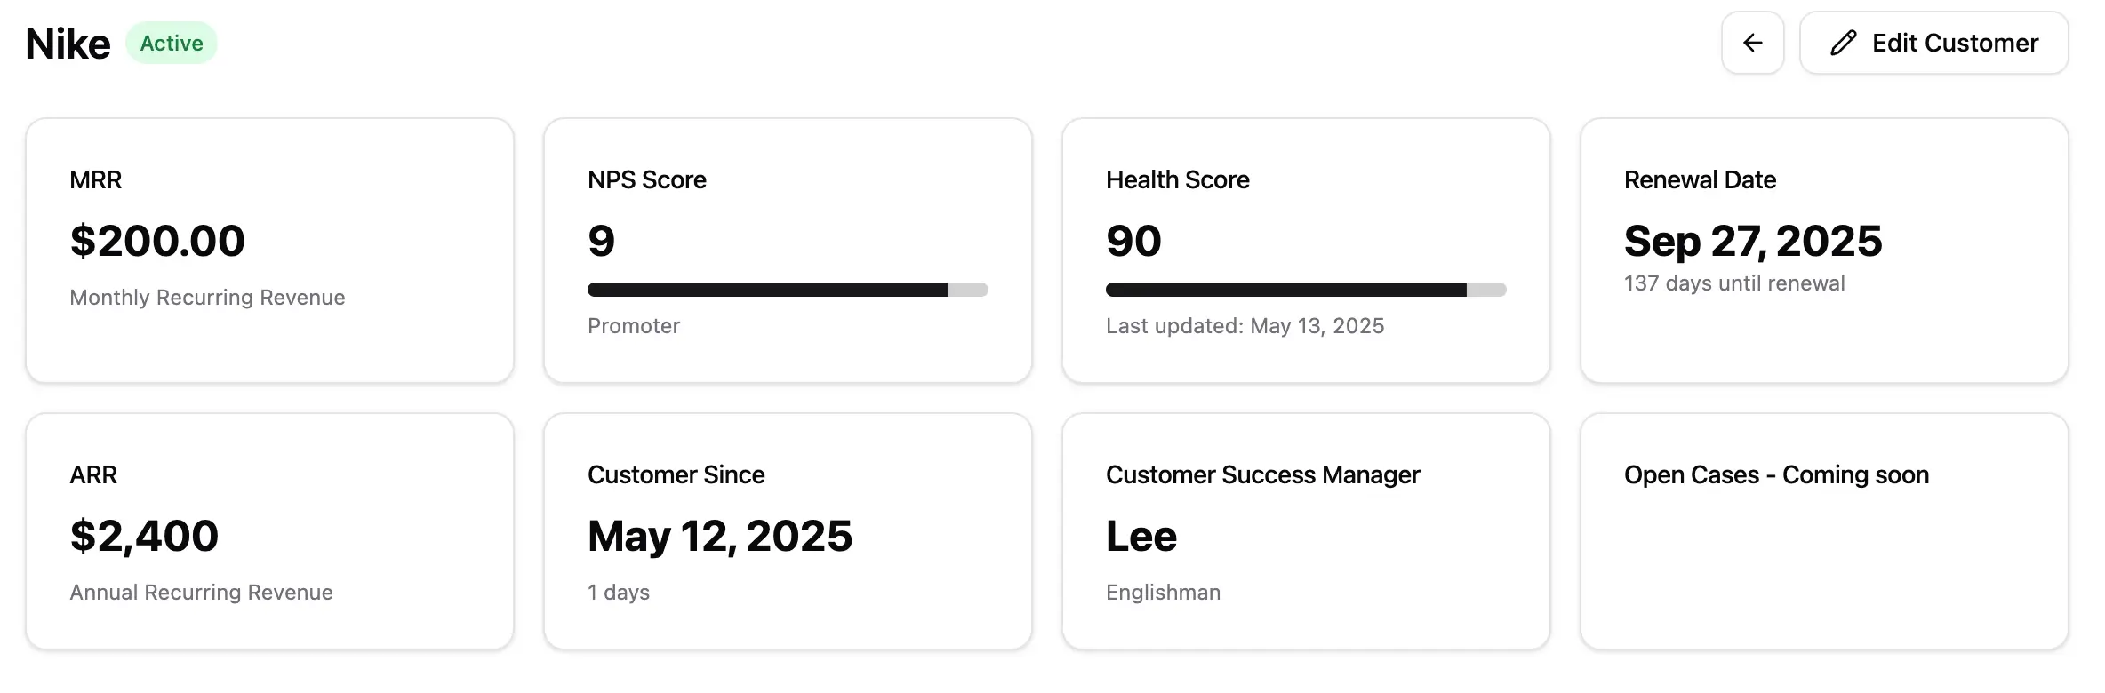Click the Nike customer title

tap(68, 44)
